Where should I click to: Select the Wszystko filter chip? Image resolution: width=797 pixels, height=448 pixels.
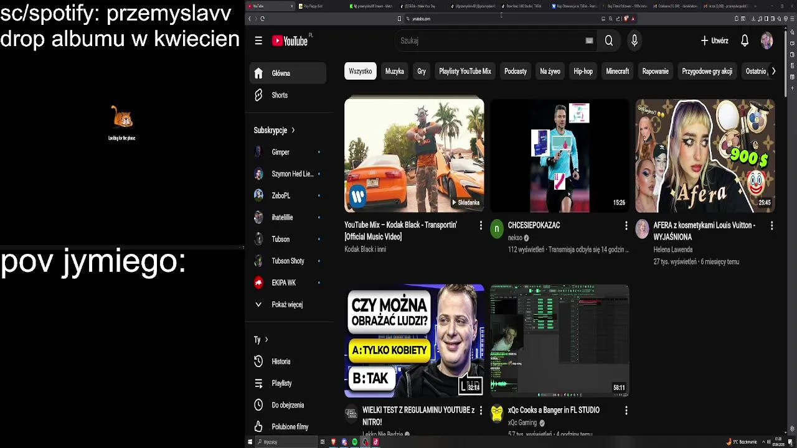(361, 71)
